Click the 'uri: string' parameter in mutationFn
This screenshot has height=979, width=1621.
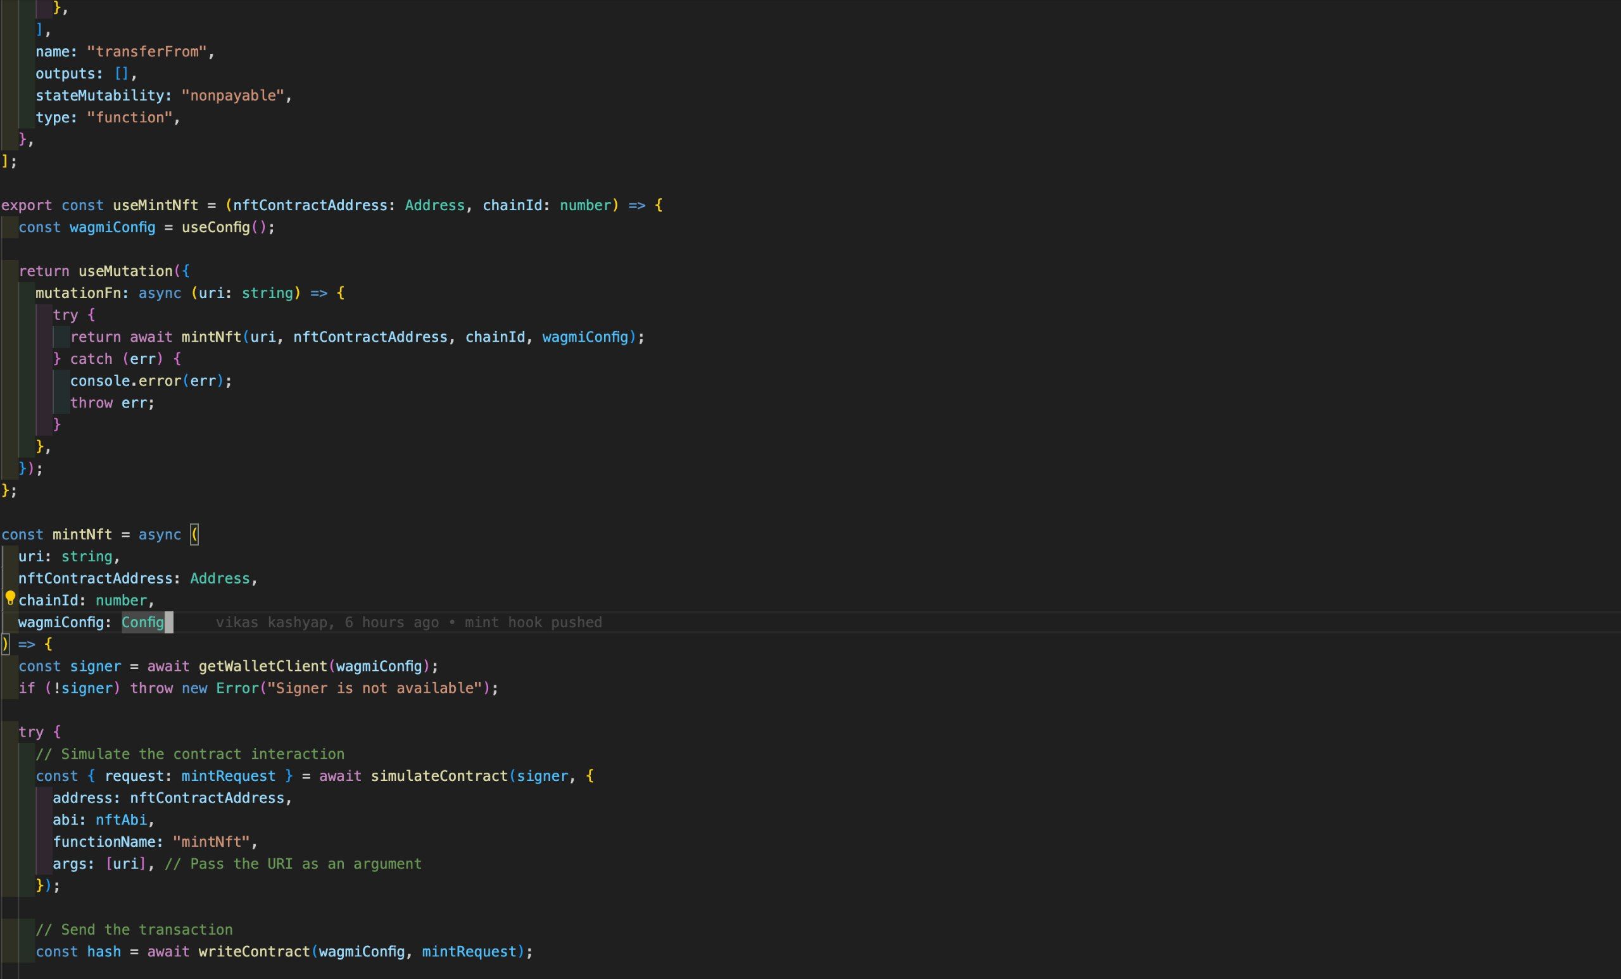pyautogui.click(x=246, y=293)
